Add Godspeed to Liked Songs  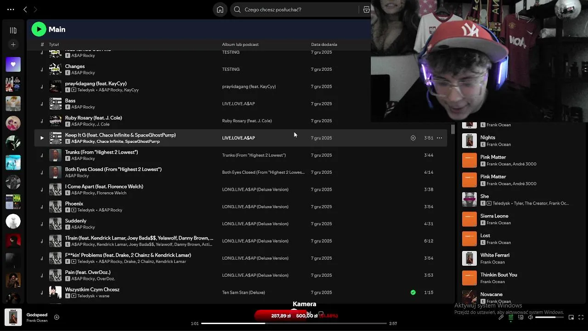pyautogui.click(x=57, y=317)
